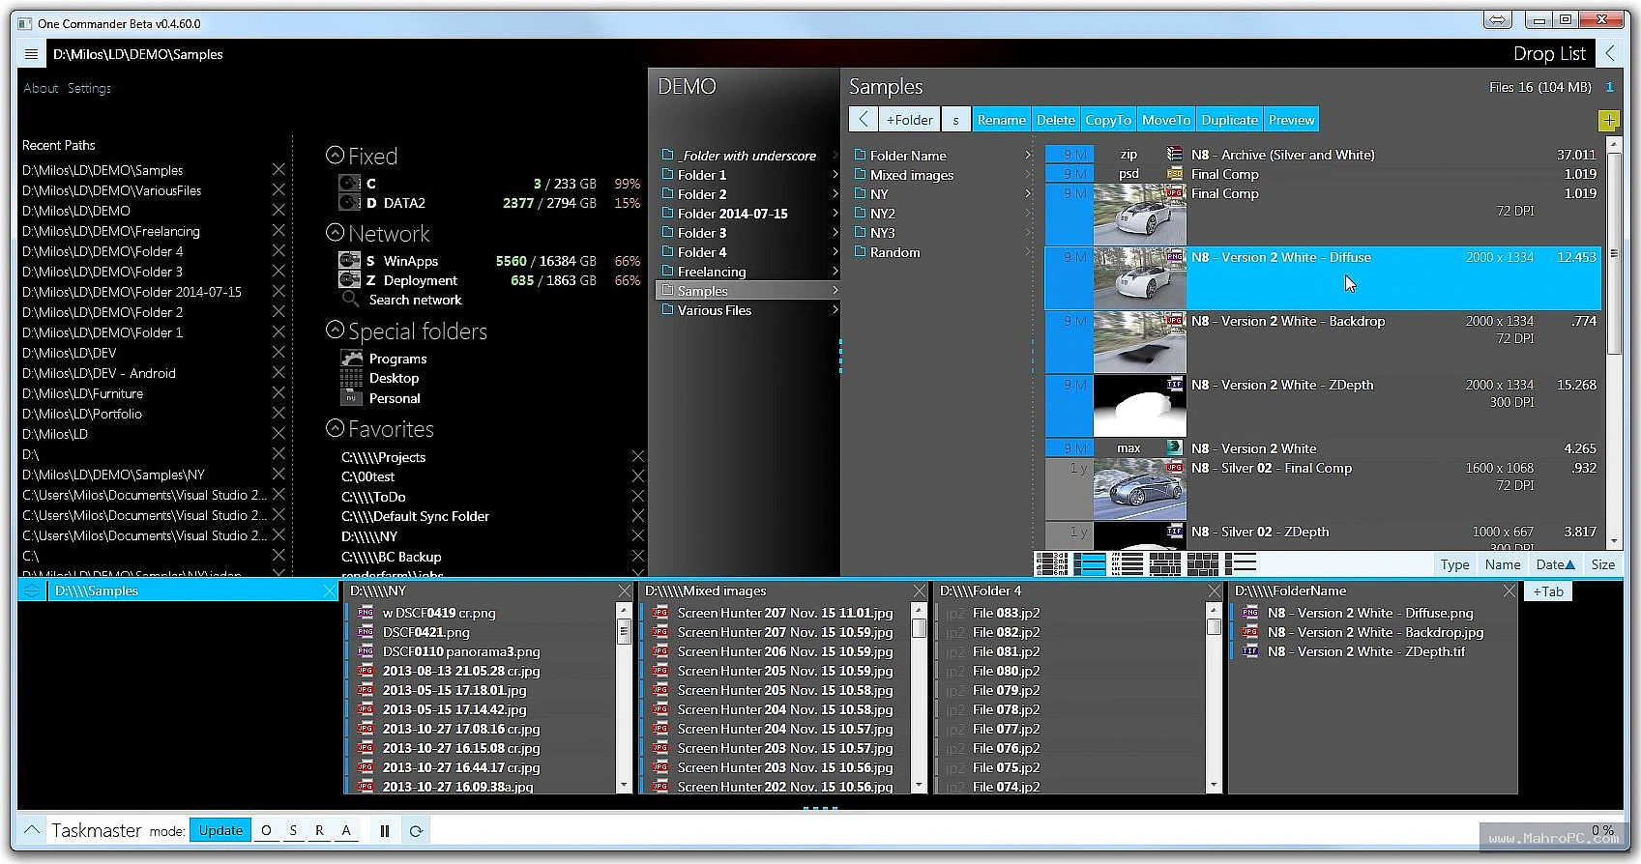Expand the Taskmaster panel chevron
The height and width of the screenshot is (864, 1641).
[x=32, y=830]
